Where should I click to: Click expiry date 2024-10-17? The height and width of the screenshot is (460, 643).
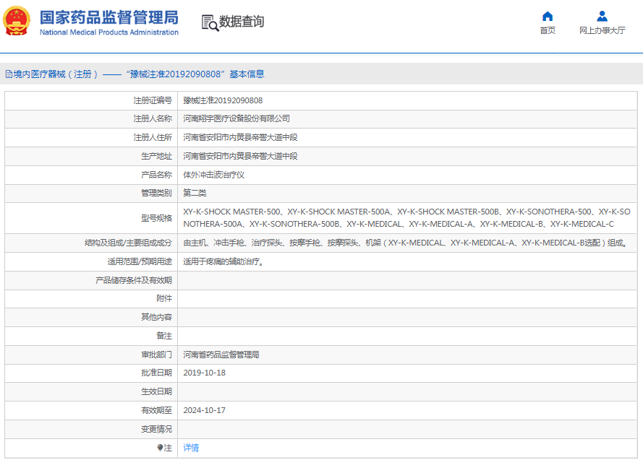pyautogui.click(x=204, y=410)
